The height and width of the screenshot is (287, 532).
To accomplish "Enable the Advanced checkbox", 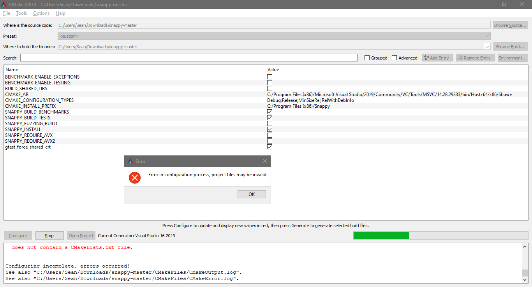I will click(x=395, y=58).
